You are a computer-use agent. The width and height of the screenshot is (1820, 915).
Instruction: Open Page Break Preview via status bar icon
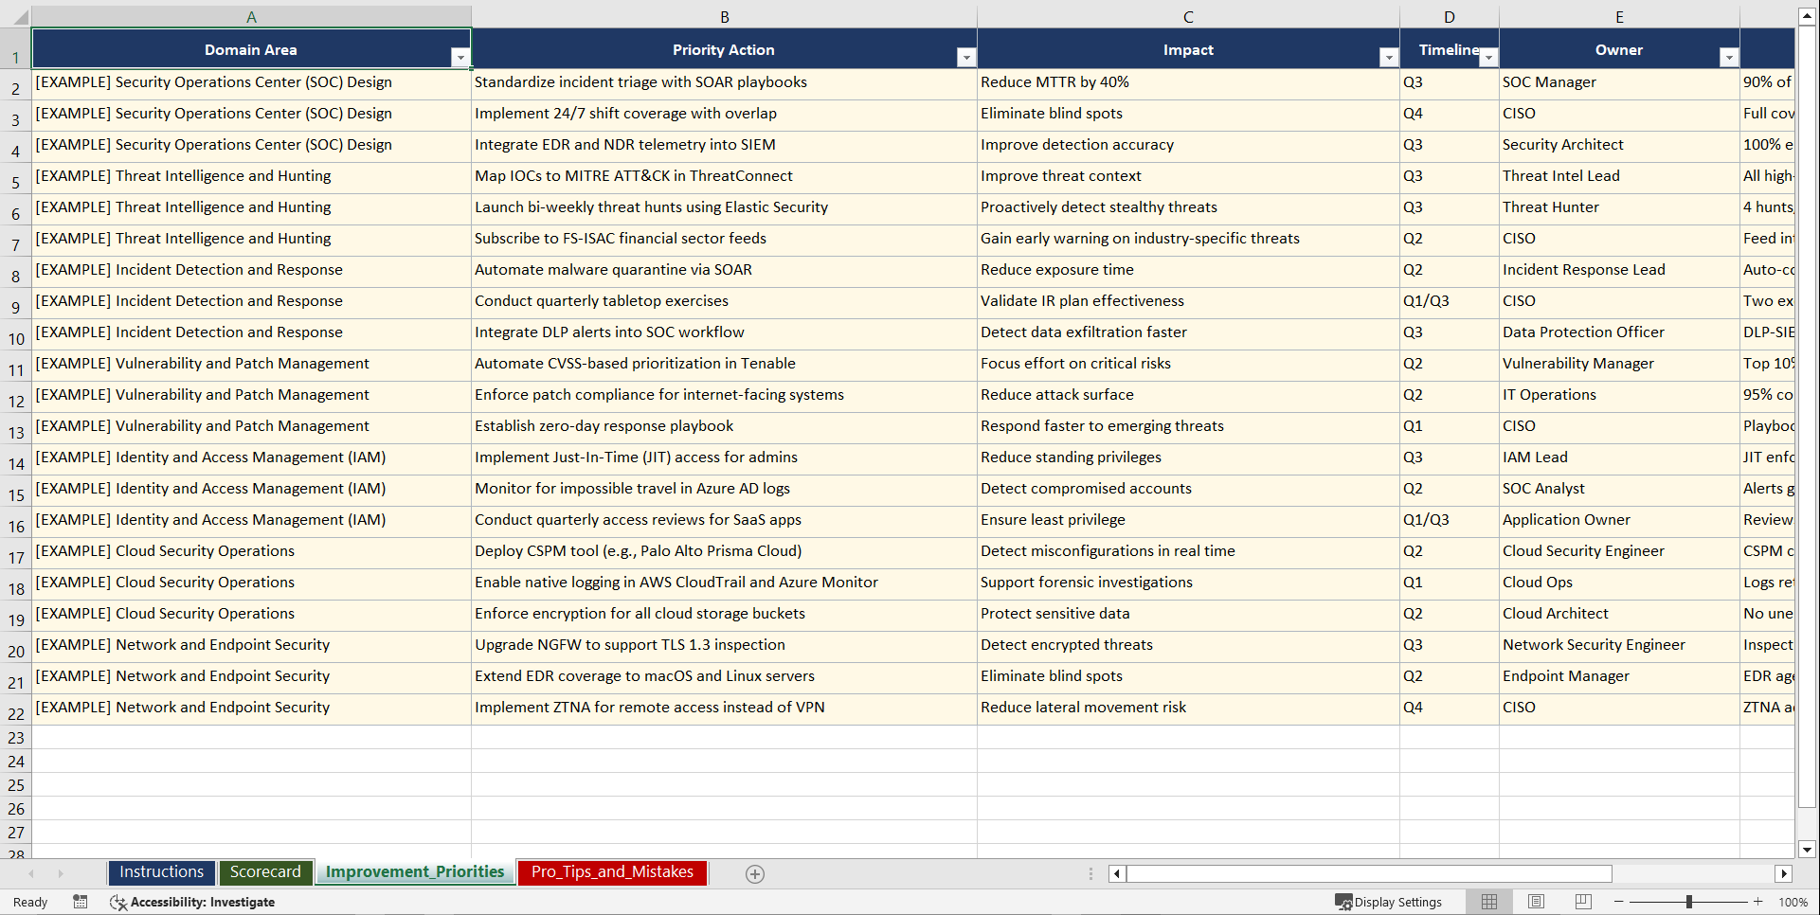point(1581,902)
